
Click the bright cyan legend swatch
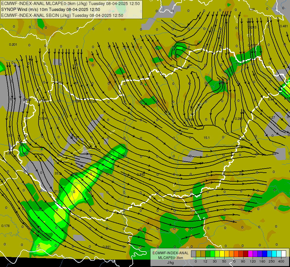pyautogui.click(x=274, y=254)
